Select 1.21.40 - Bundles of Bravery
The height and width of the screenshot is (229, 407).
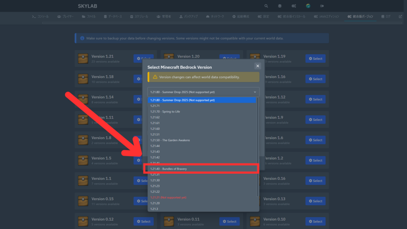pos(202,169)
